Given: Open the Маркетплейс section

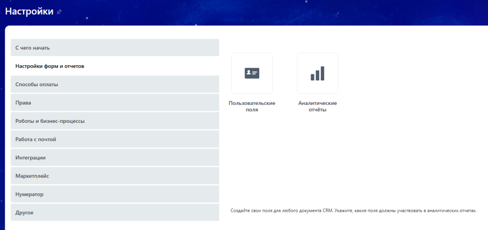Looking at the screenshot, I should point(114,176).
